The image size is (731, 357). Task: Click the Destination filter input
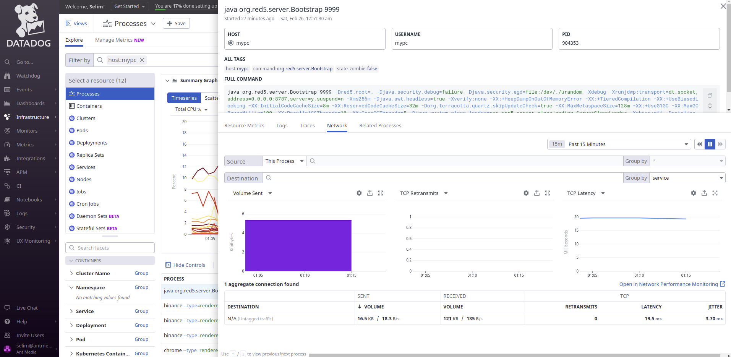442,178
